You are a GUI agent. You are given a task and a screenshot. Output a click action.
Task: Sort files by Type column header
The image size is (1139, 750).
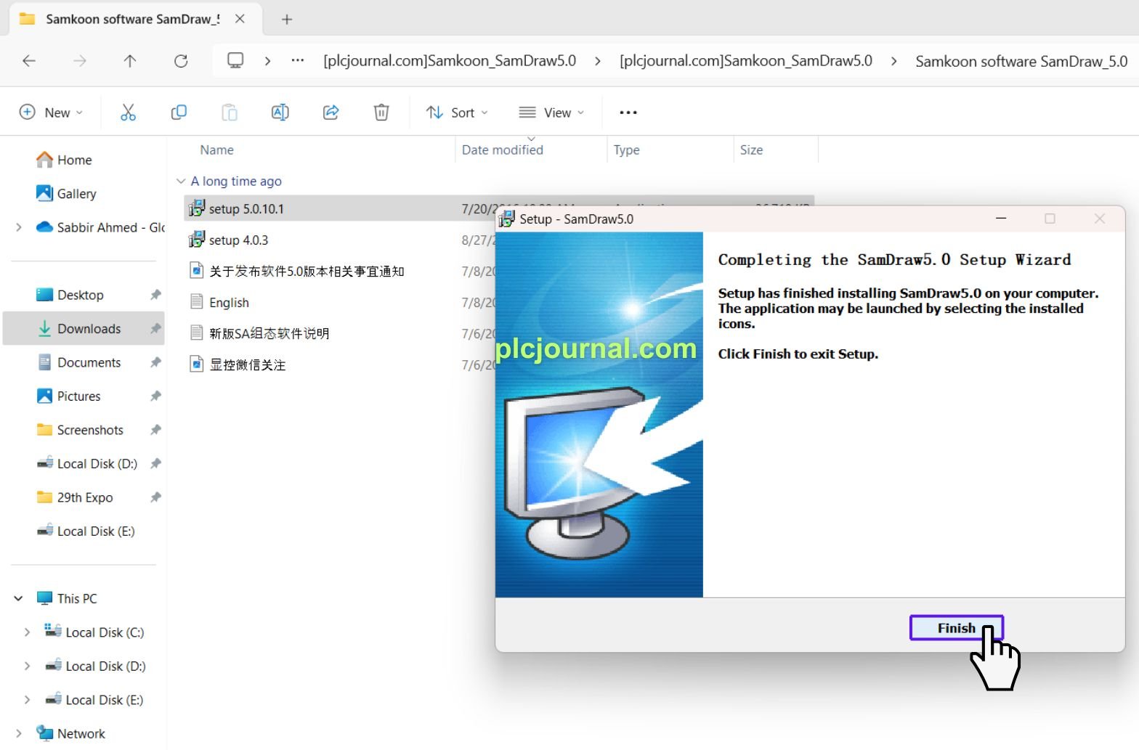coord(626,150)
